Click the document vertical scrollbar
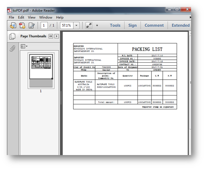 pos(190,83)
